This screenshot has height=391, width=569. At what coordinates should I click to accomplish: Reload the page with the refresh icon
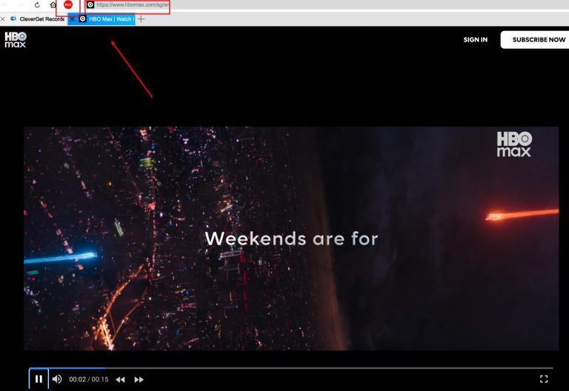click(37, 4)
